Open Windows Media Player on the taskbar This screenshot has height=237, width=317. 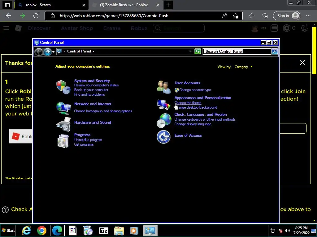(x=134, y=231)
